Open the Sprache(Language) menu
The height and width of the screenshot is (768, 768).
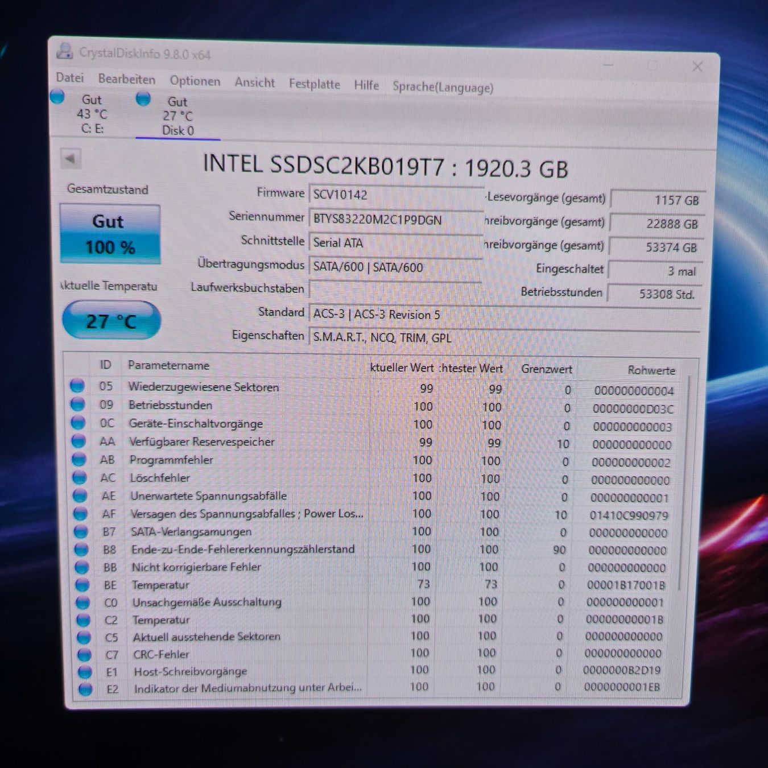(443, 87)
